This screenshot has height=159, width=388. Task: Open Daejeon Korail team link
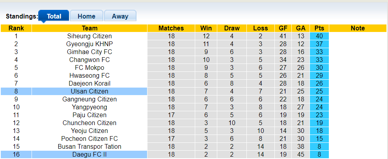tap(90, 83)
